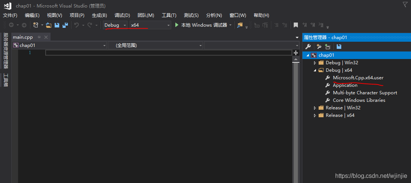The image size is (411, 183).
Task: Open the 测试(S) menu
Action: click(x=191, y=15)
